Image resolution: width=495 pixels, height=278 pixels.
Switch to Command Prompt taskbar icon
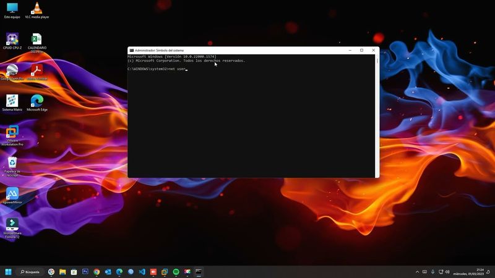pos(199,272)
